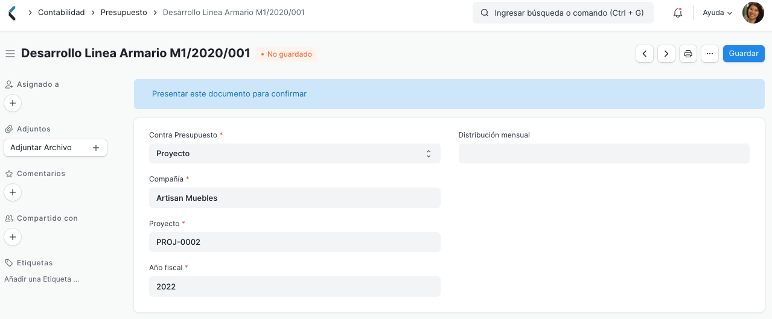Click the Proyecto field PROJ-0002
The width and height of the screenshot is (772, 319).
[x=295, y=242]
